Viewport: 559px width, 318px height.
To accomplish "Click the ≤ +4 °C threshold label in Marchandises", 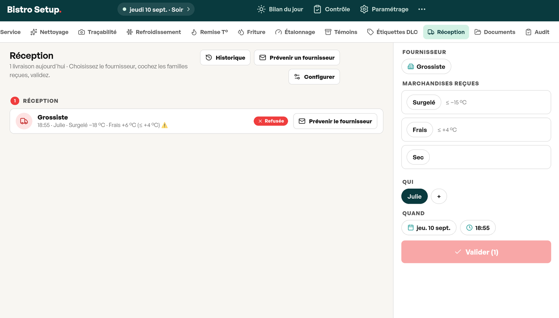I will (447, 130).
